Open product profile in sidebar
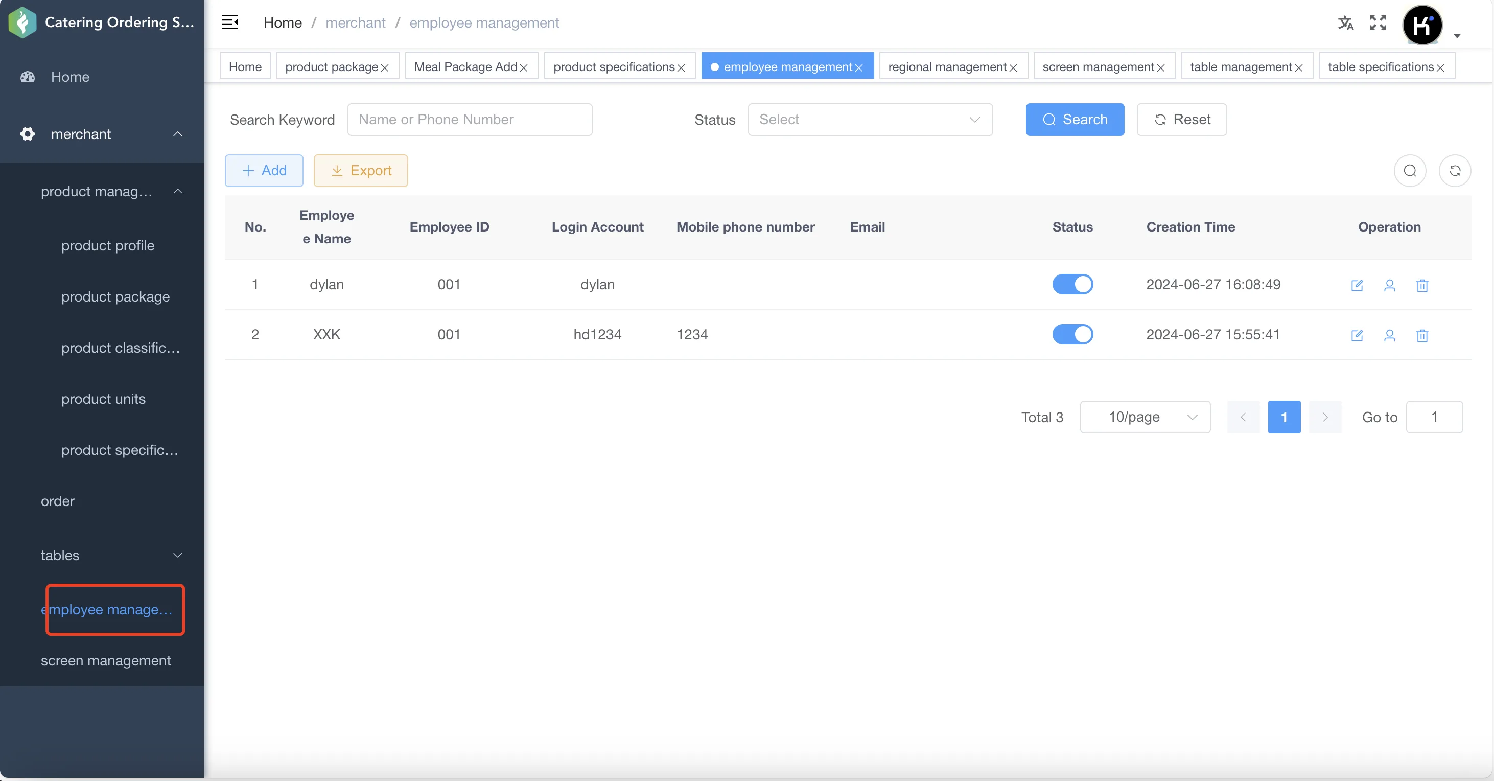1494x781 pixels. click(108, 245)
